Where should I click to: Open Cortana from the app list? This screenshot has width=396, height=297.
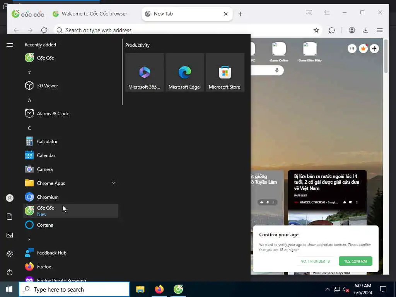click(71, 225)
